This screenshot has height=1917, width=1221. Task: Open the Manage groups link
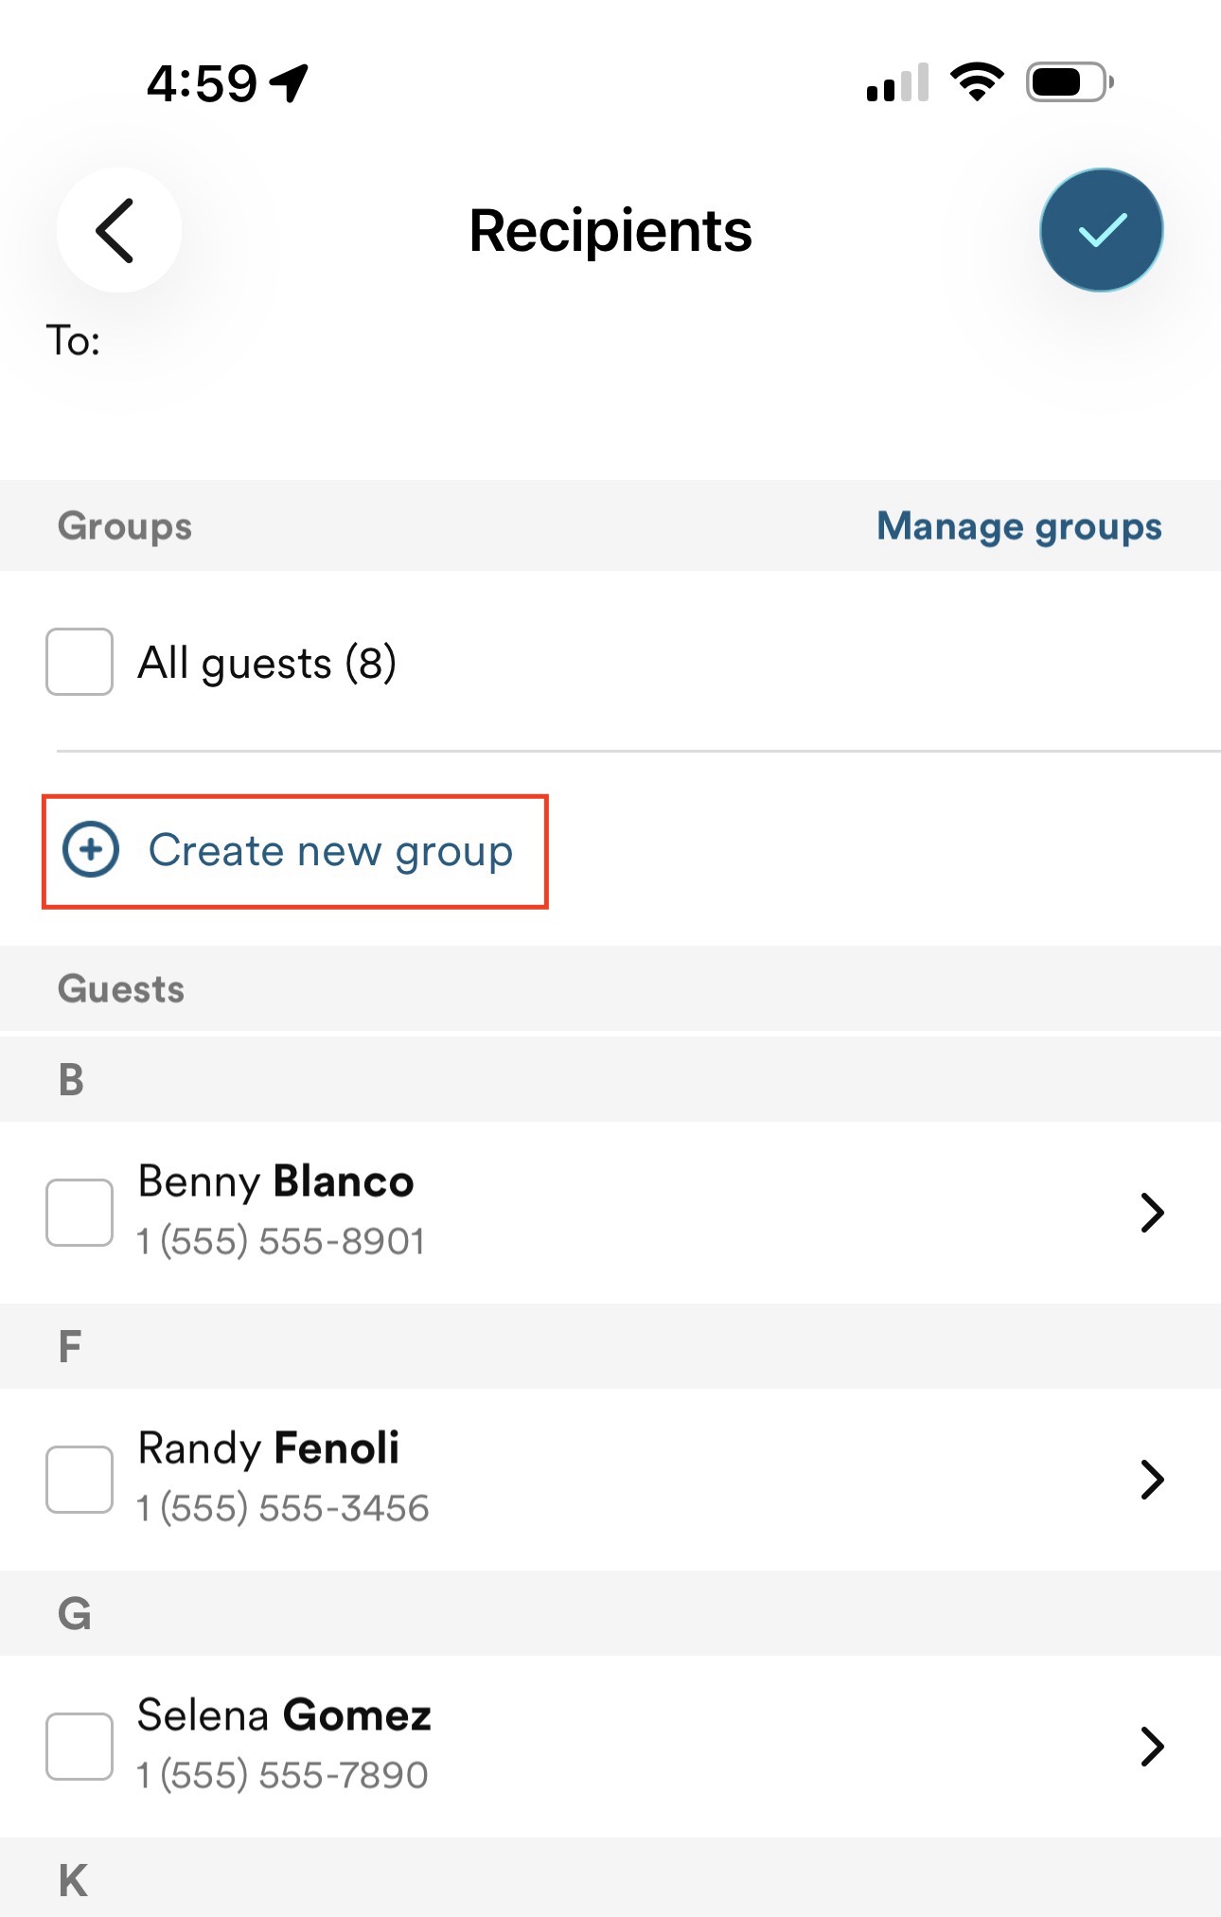1018,526
